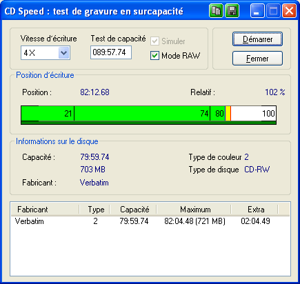This screenshot has height=284, width=300.
Task: Select the 4X write speed combo box
Action: coord(46,53)
